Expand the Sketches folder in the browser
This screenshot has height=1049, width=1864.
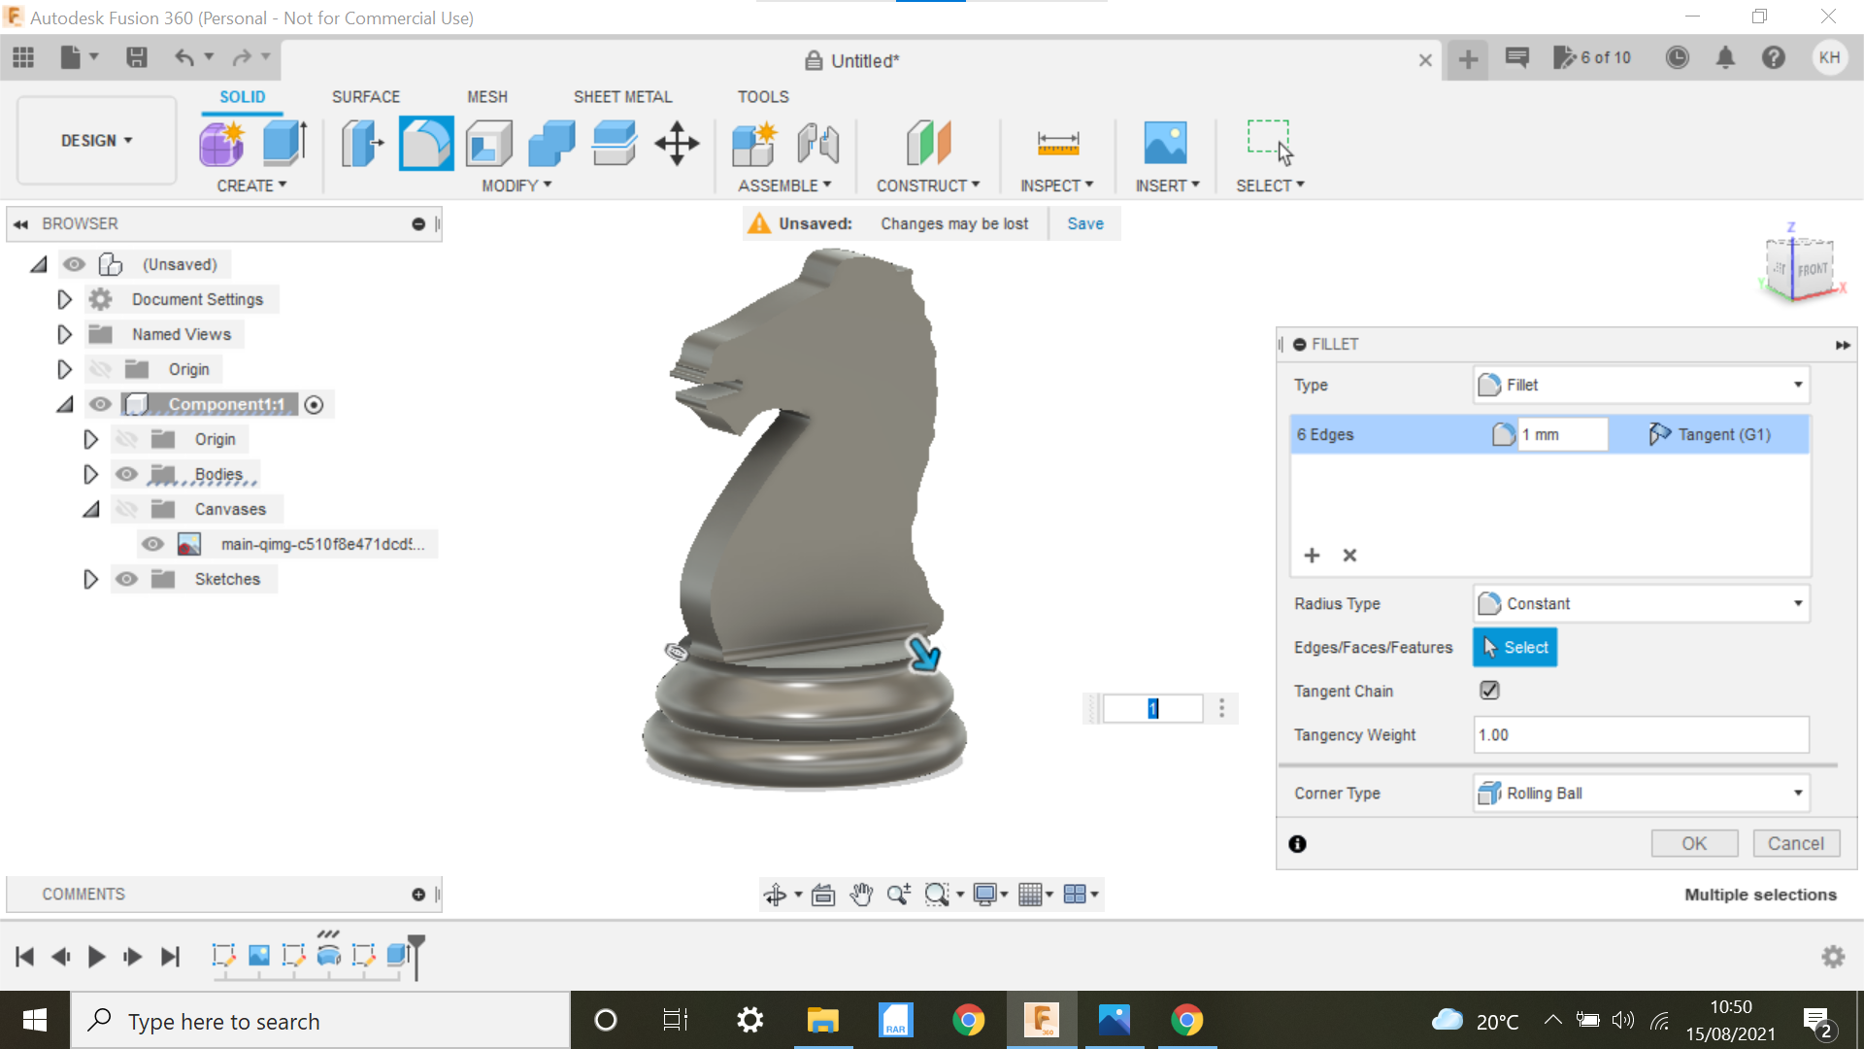pyautogui.click(x=90, y=579)
